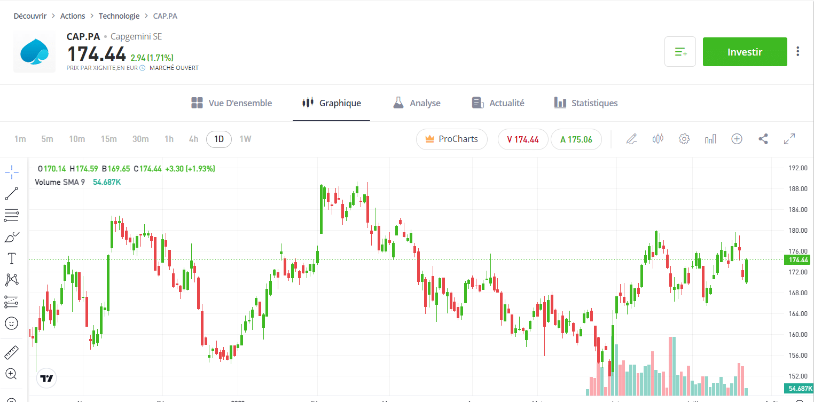Select the brush drawing tool

coord(12,237)
